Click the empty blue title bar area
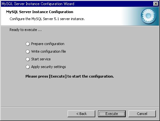Viewport: 160px width, 121px height. pos(113,4)
